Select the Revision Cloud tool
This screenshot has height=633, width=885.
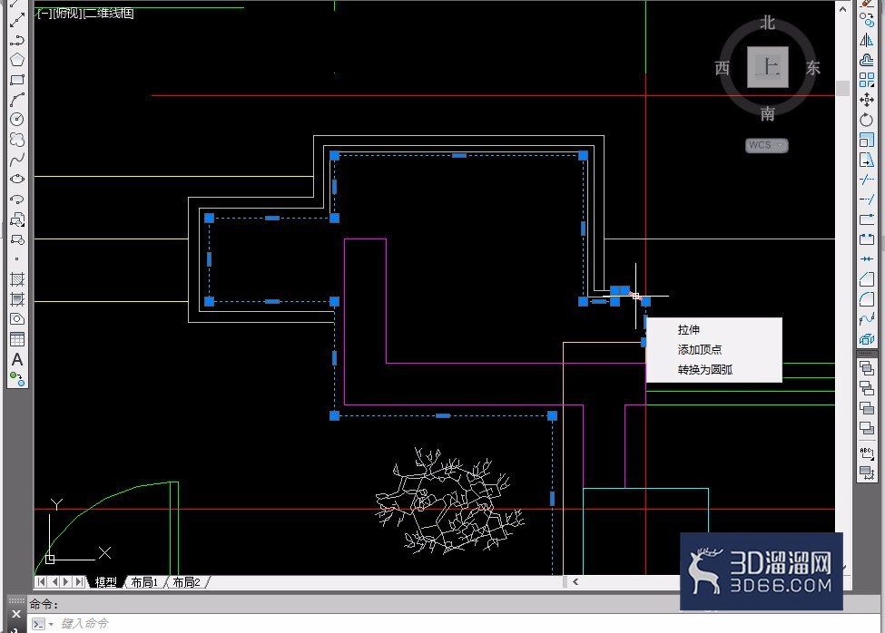[17, 140]
